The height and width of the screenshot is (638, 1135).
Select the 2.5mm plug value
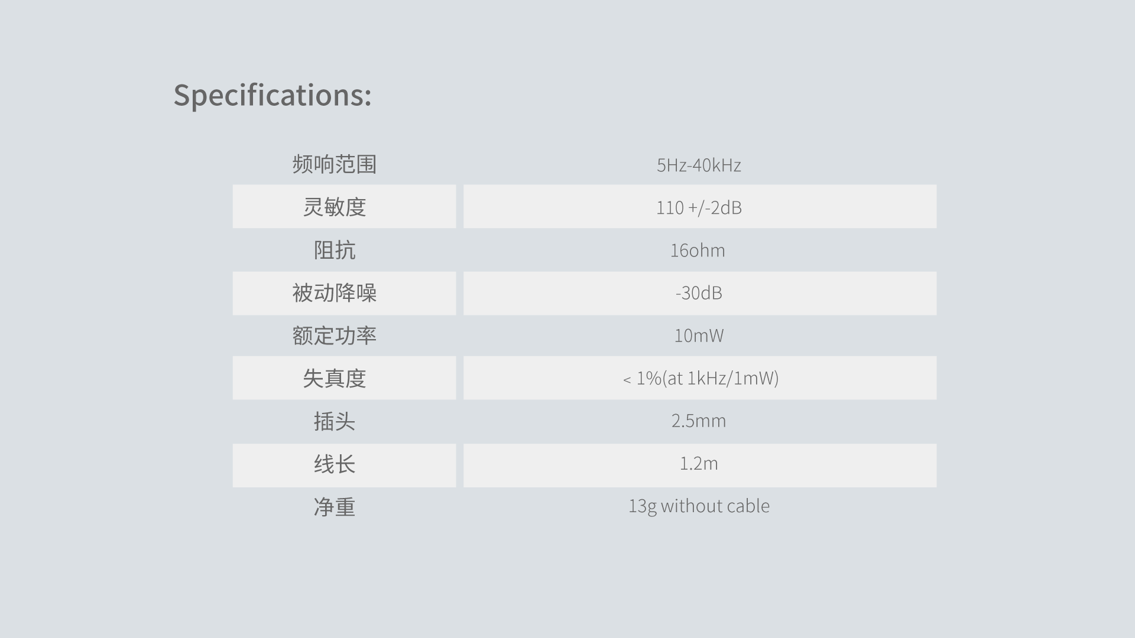pos(699,421)
